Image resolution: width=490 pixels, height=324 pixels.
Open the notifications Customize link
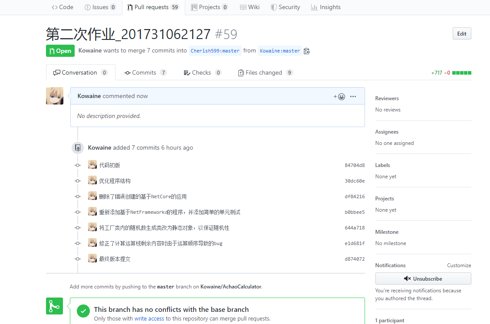[459, 265]
